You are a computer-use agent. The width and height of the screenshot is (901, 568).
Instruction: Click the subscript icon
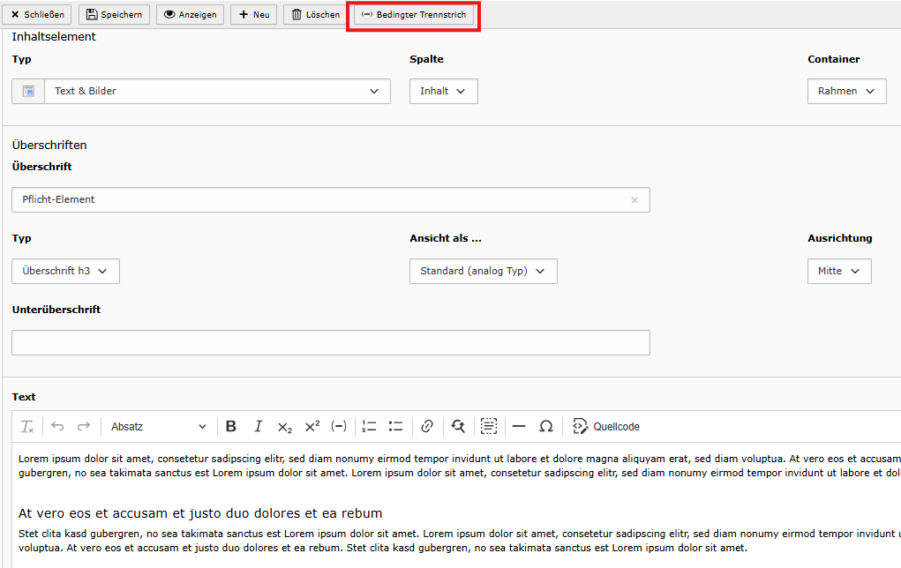[x=284, y=427]
